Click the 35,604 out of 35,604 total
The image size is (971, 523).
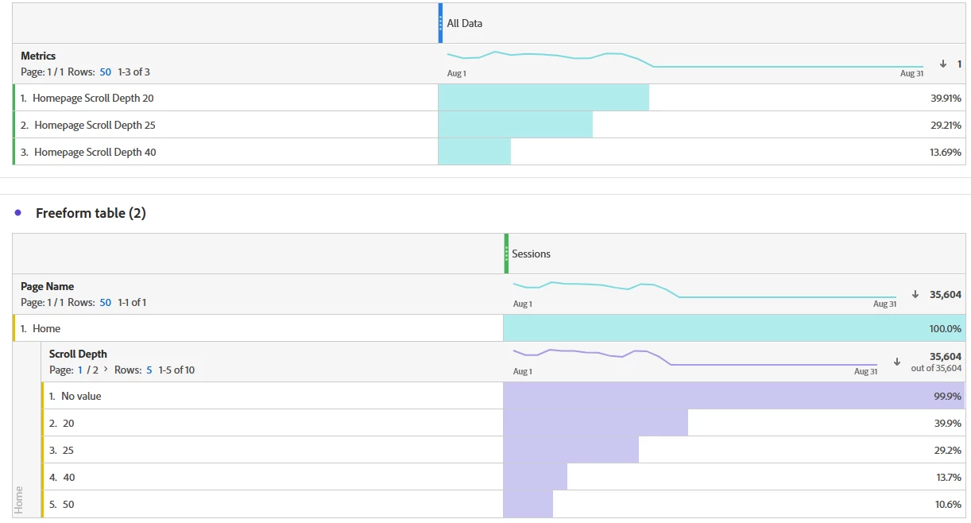pyautogui.click(x=936, y=362)
